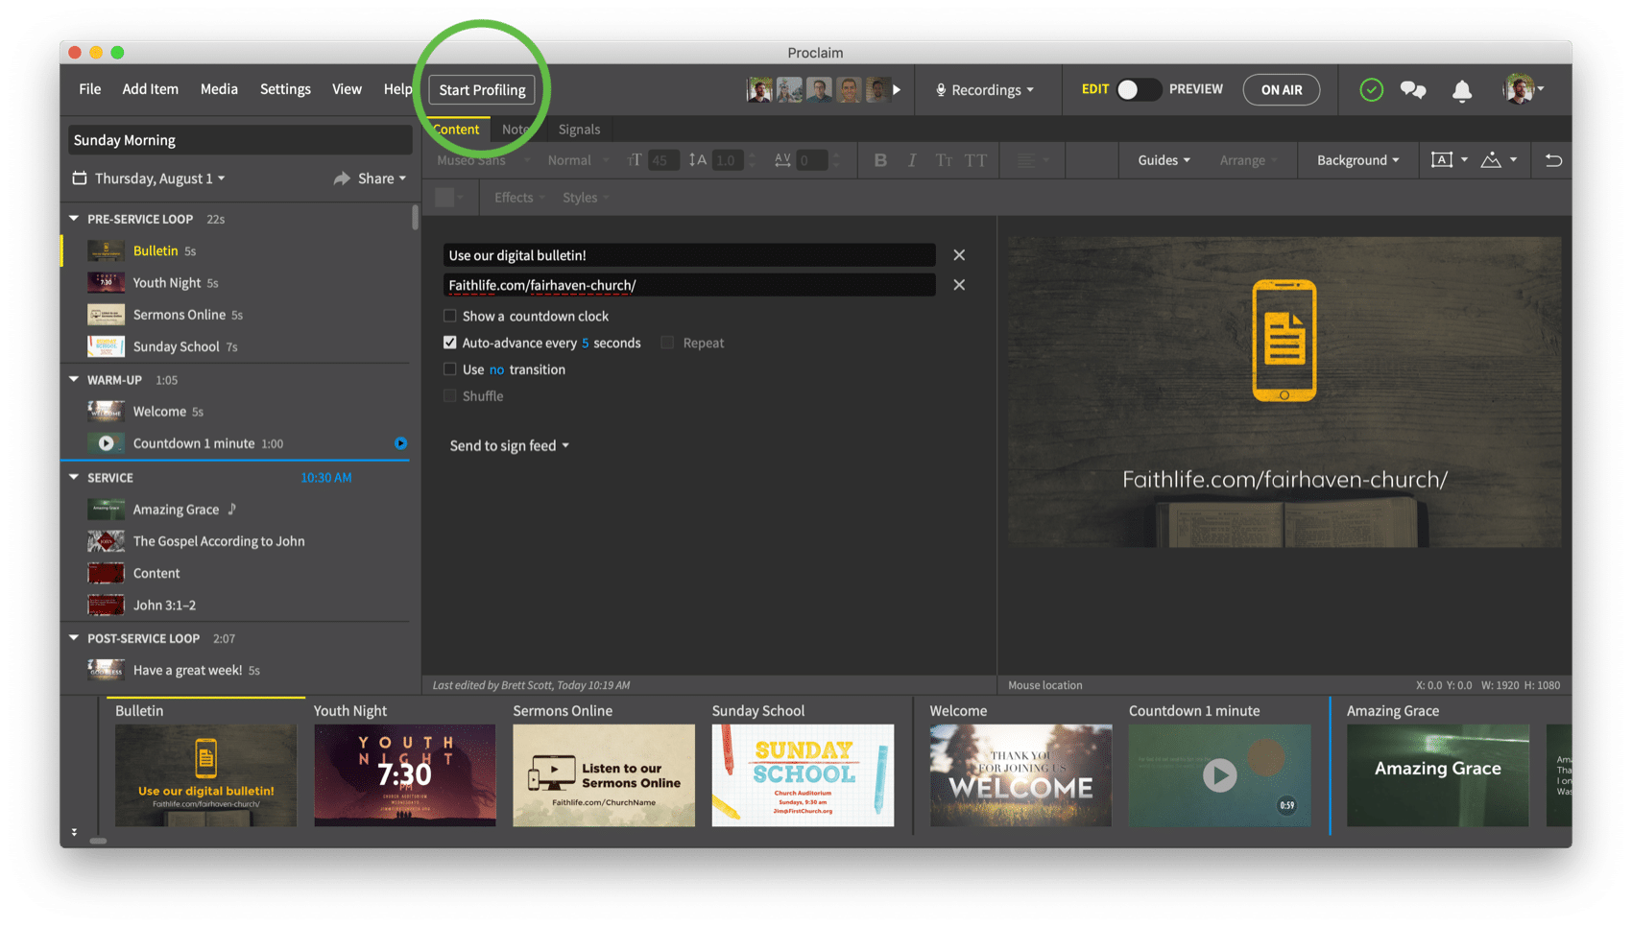
Task: Toggle the Edit/Preview switch
Action: coord(1138,89)
